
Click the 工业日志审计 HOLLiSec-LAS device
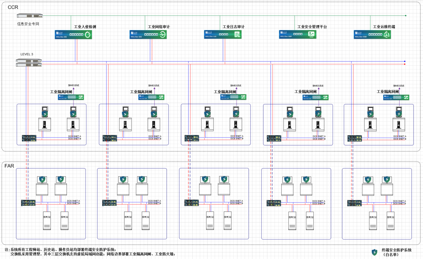coord(223,35)
